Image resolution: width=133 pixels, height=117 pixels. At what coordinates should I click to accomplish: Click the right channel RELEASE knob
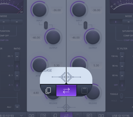(x=93, y=92)
